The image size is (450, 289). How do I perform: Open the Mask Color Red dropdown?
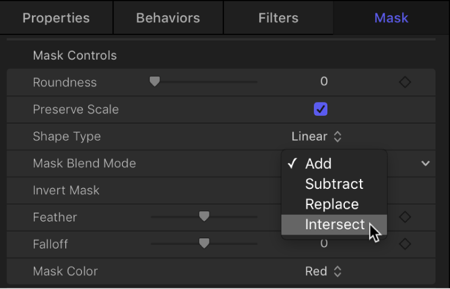tap(323, 271)
